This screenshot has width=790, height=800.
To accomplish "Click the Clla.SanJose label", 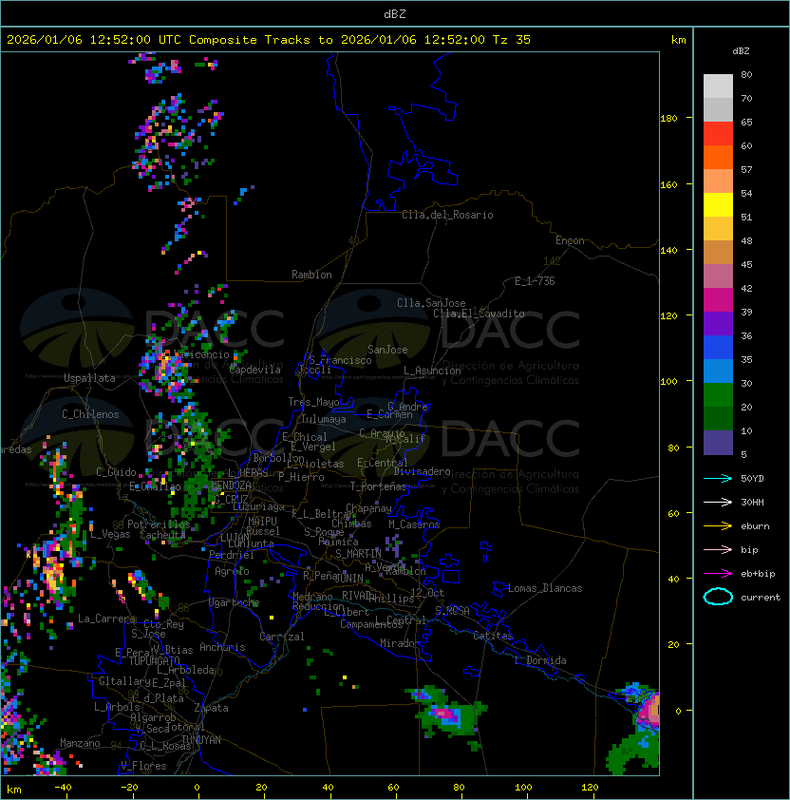I will (x=431, y=303).
